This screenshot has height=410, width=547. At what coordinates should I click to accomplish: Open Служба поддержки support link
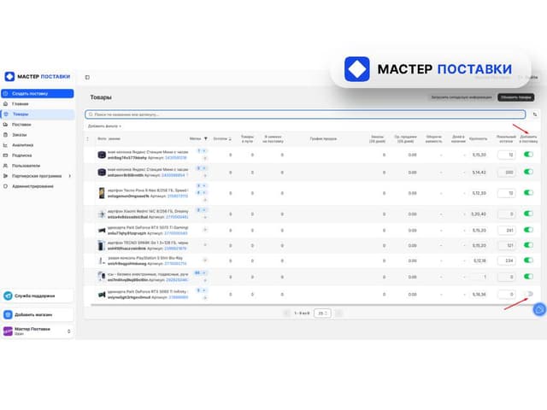[x=38, y=296]
